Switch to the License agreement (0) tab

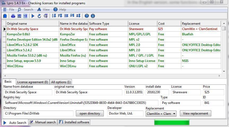coord(33,82)
